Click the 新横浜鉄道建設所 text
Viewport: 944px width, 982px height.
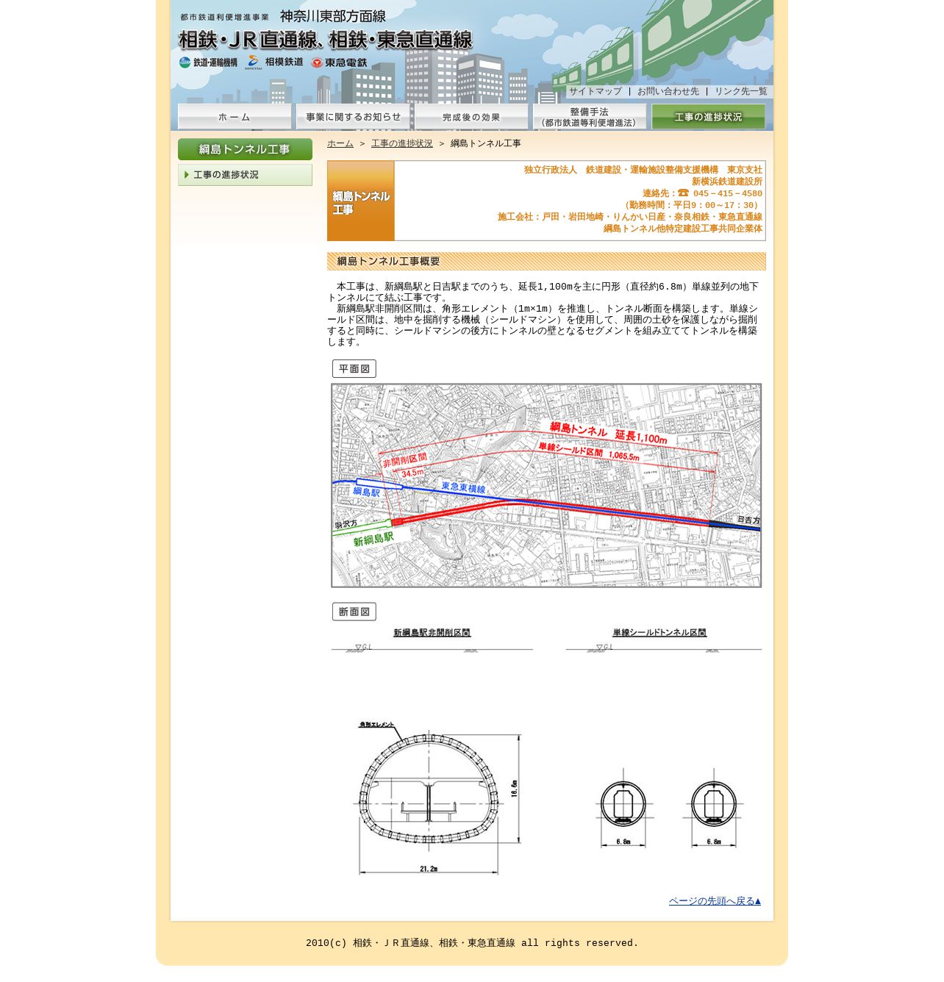point(727,182)
